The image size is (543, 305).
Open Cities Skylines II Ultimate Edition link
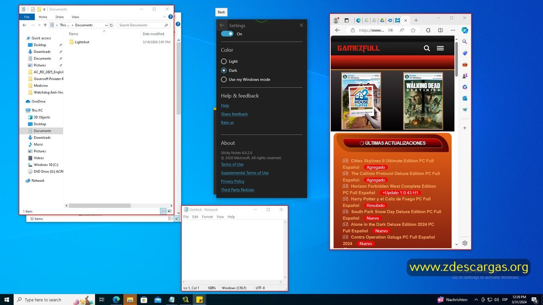point(388,164)
